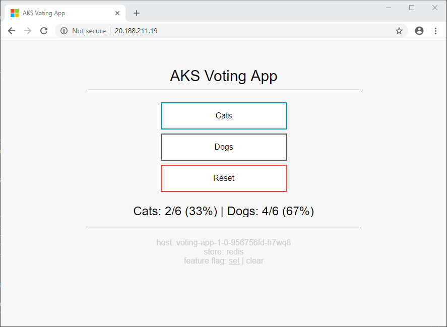Minimize the Chrome window
Screen dimensions: 447x327
pos(389,8)
